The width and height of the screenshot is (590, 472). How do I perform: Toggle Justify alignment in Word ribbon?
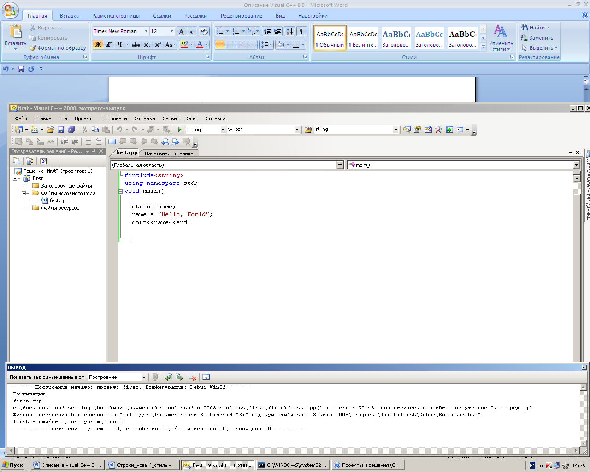253,45
